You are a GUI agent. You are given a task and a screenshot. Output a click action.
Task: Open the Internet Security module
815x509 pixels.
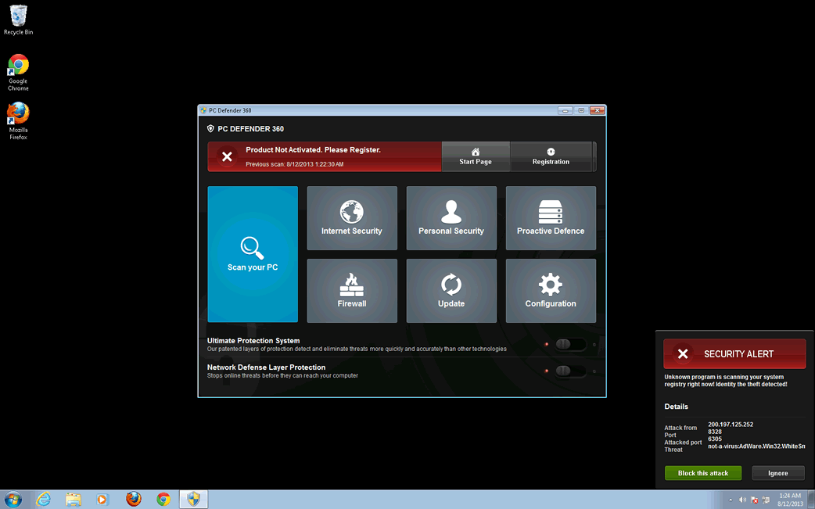click(x=352, y=218)
